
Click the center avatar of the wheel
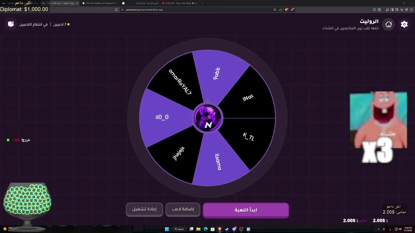coord(207,118)
